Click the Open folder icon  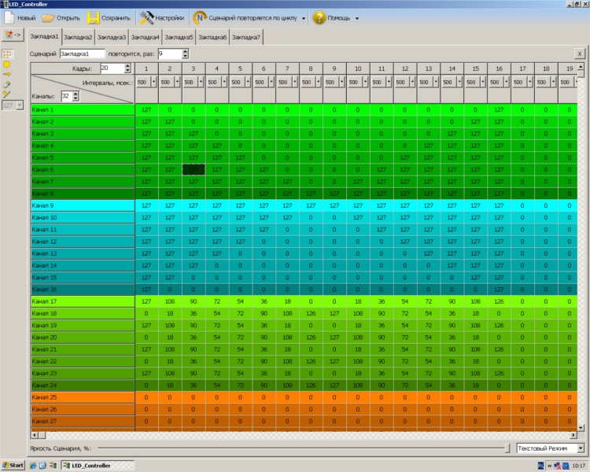pyautogui.click(x=48, y=18)
